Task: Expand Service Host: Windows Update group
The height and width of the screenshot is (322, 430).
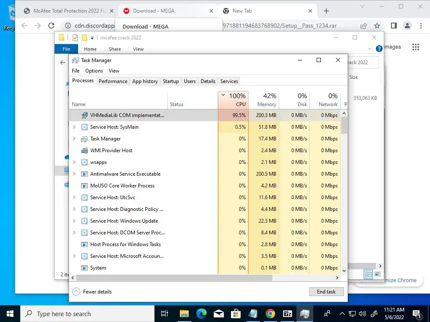Action: (74, 221)
